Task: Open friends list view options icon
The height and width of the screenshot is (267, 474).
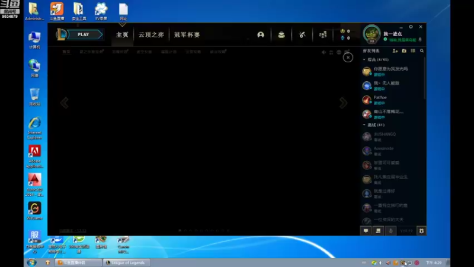Action: tap(413, 51)
